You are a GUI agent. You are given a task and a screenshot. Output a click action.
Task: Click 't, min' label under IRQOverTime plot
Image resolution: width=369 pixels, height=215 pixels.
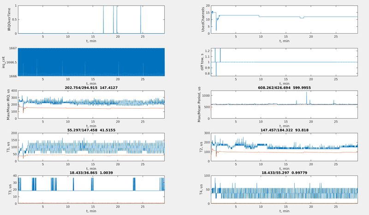[91, 41]
